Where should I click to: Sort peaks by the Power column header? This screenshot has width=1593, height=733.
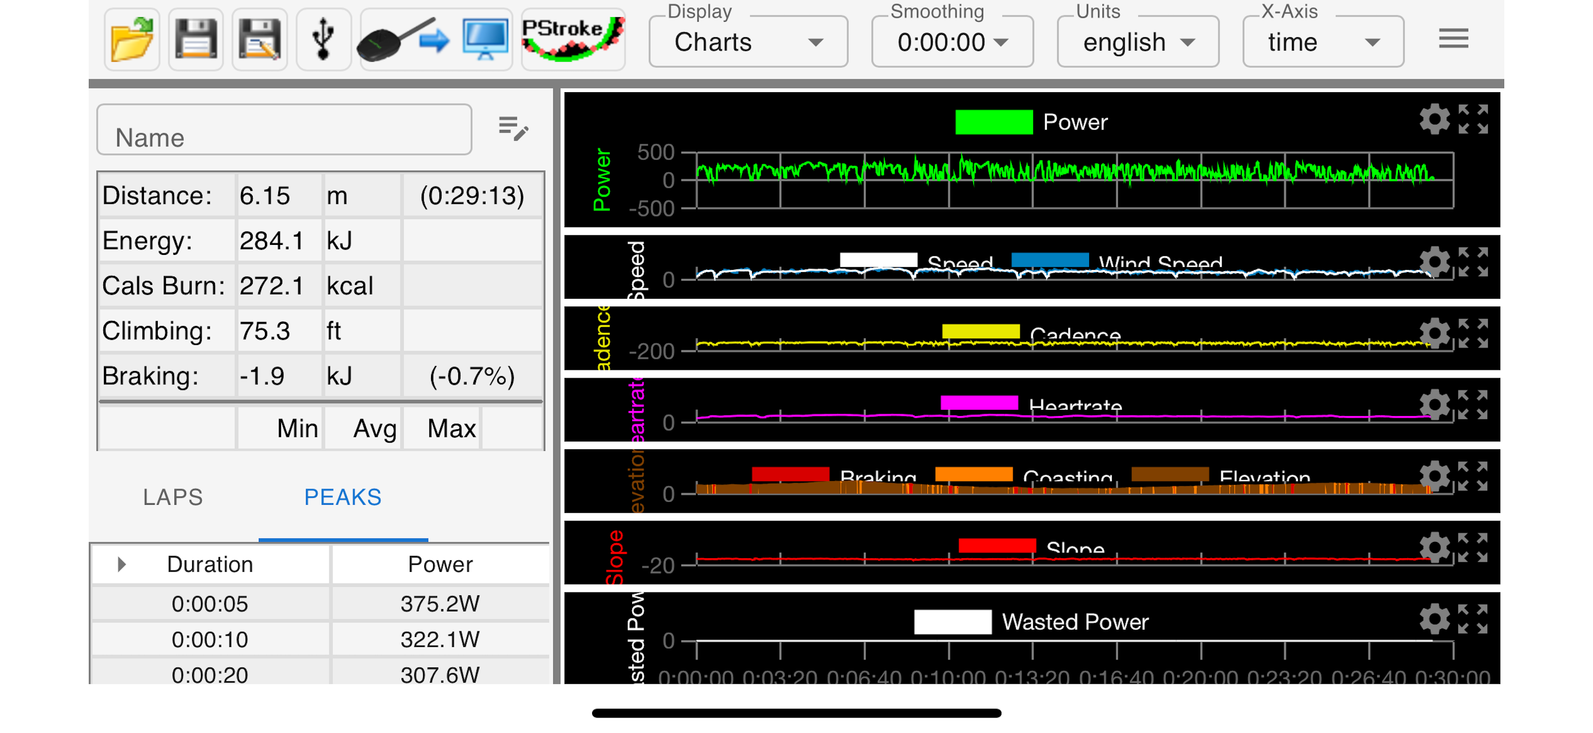[x=440, y=564]
